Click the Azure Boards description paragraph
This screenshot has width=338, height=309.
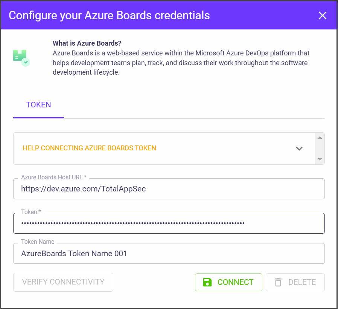(x=181, y=63)
